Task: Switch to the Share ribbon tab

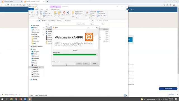Action: [x=42, y=9]
